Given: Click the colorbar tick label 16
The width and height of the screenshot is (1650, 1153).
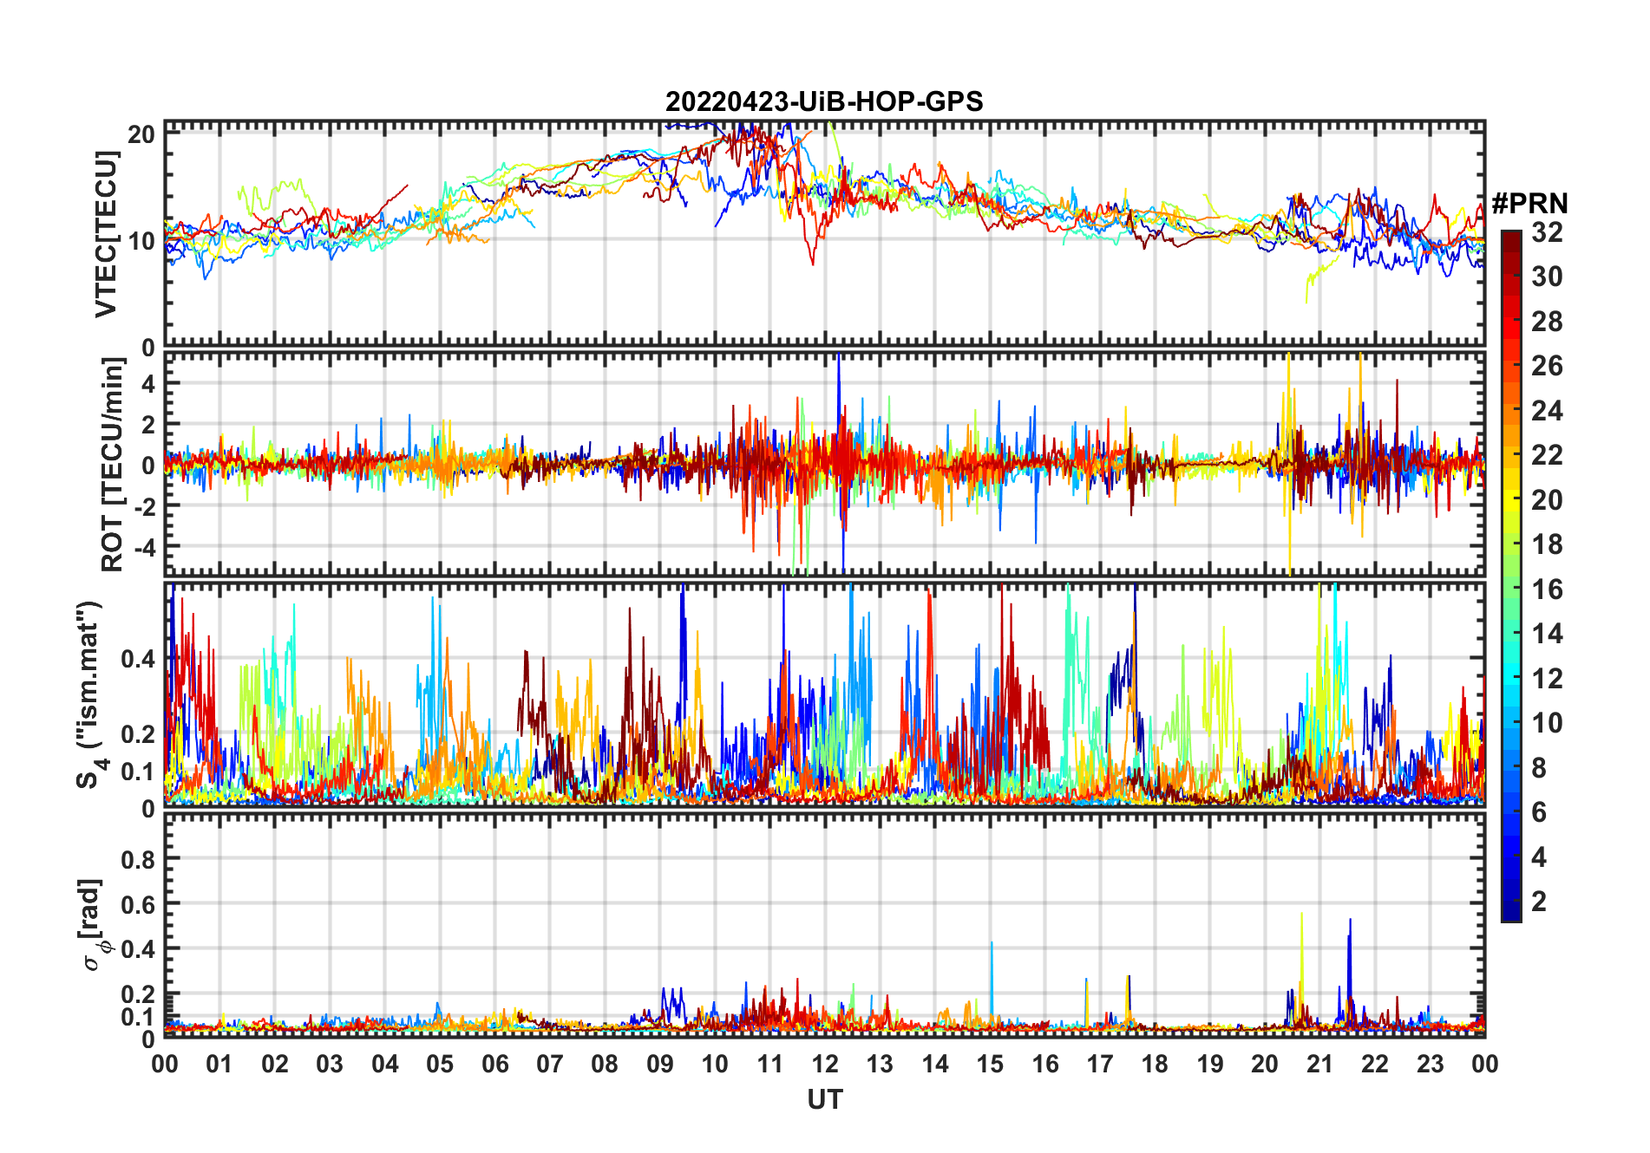Looking at the screenshot, I should tap(1547, 590).
